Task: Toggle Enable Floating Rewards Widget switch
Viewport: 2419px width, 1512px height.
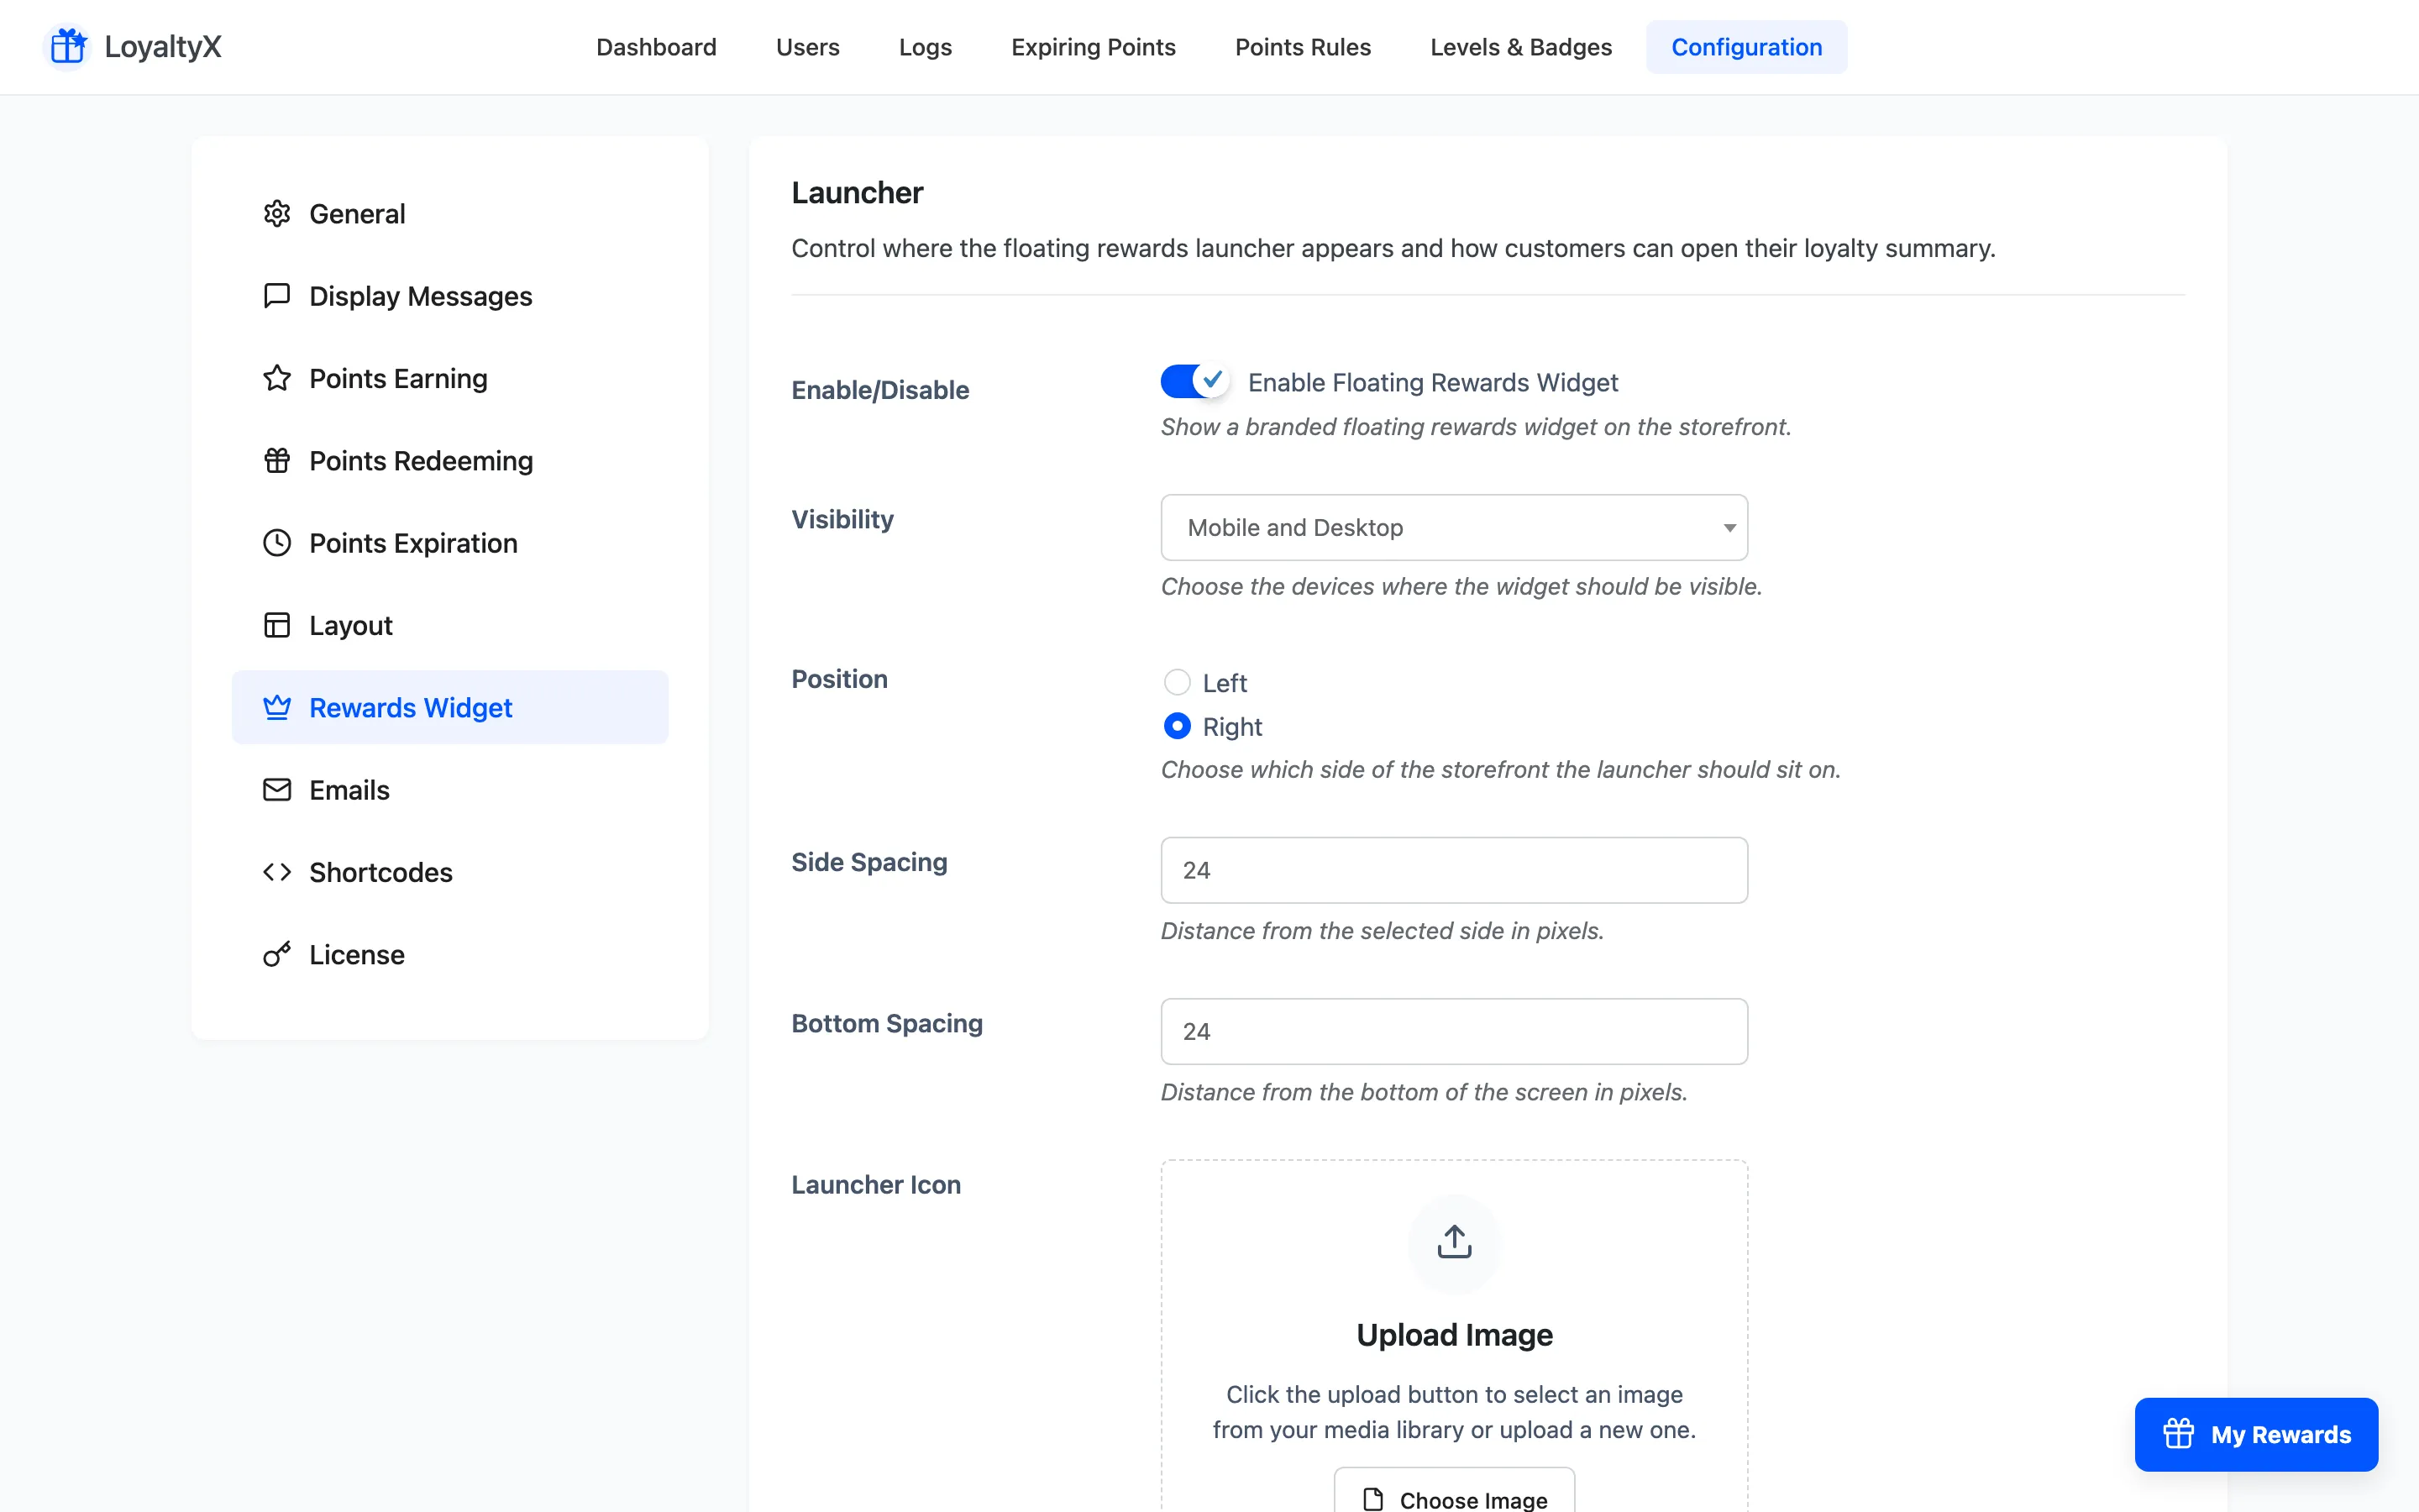Action: pos(1194,381)
